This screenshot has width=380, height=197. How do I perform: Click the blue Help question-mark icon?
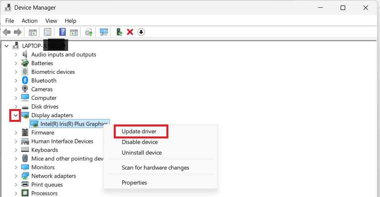(63, 32)
